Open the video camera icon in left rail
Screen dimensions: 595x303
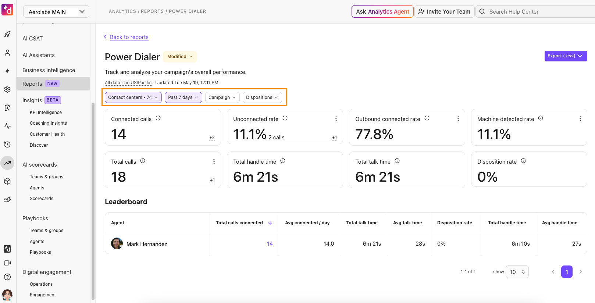pyautogui.click(x=7, y=263)
